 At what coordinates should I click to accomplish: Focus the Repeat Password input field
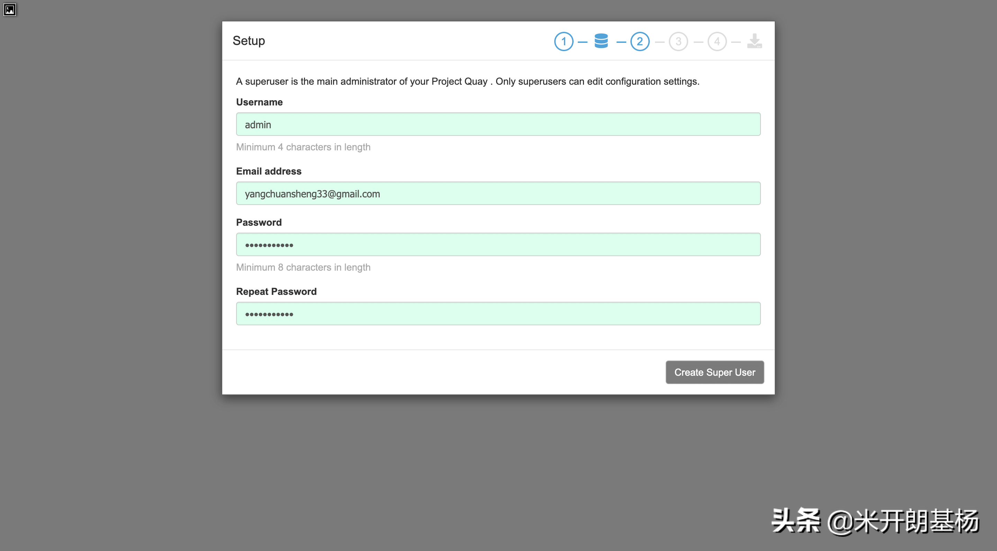498,314
